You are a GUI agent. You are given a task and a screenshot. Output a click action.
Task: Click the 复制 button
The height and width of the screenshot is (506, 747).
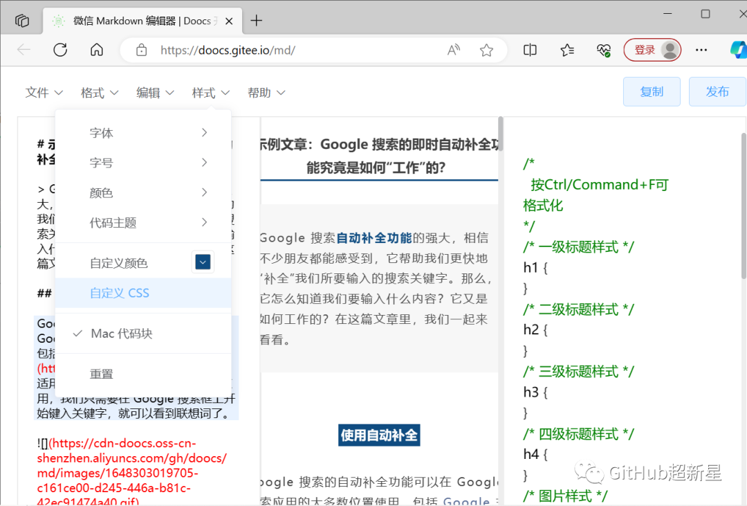[x=652, y=91]
